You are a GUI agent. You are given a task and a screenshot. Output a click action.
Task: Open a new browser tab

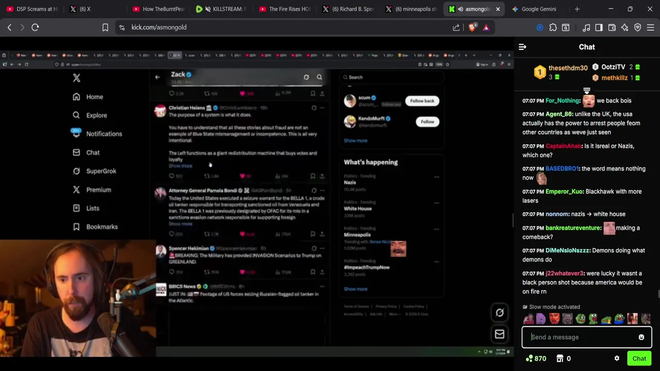pyautogui.click(x=577, y=9)
